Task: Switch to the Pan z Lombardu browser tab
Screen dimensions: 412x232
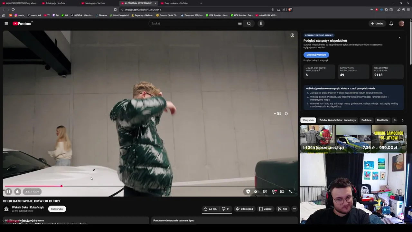Action: (176, 3)
